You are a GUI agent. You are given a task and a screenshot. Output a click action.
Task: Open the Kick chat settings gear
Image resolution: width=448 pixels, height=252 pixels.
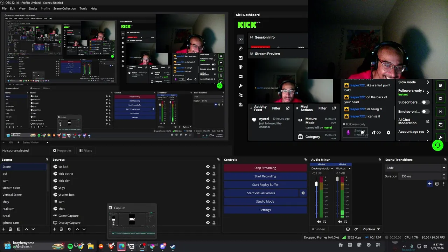[388, 132]
